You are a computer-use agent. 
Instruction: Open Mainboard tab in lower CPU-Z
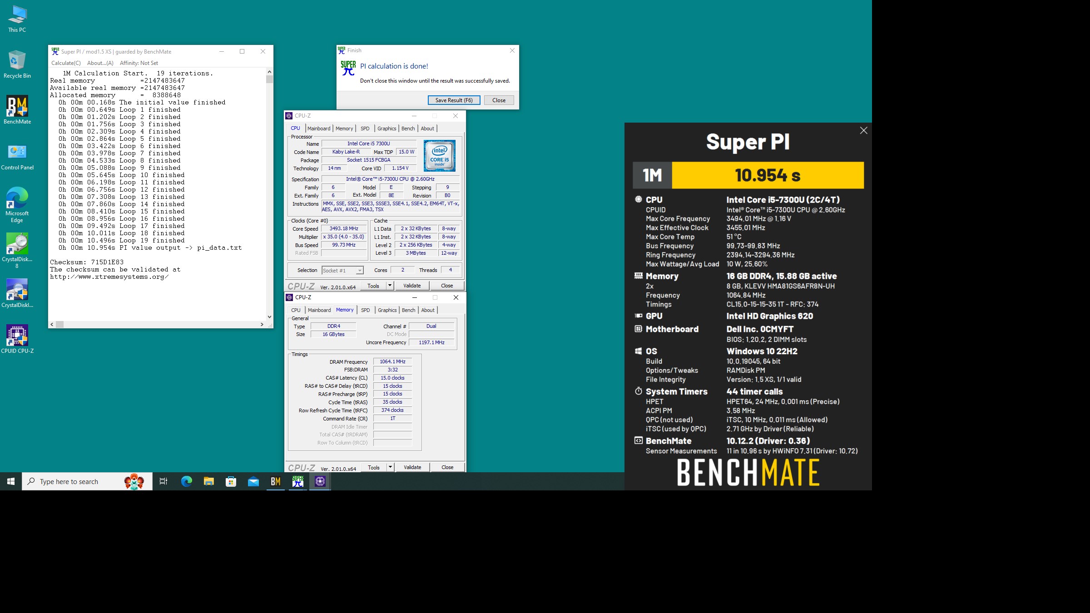319,310
